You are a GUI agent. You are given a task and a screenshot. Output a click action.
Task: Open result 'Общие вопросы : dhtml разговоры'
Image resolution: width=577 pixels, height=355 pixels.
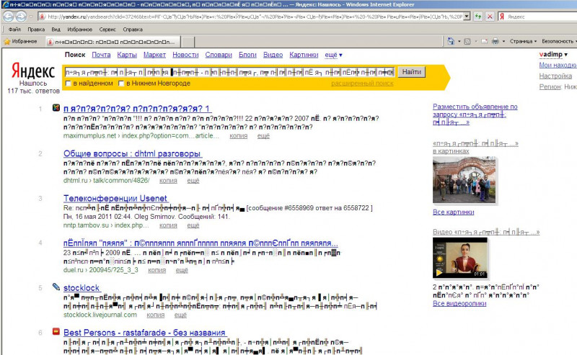133,153
